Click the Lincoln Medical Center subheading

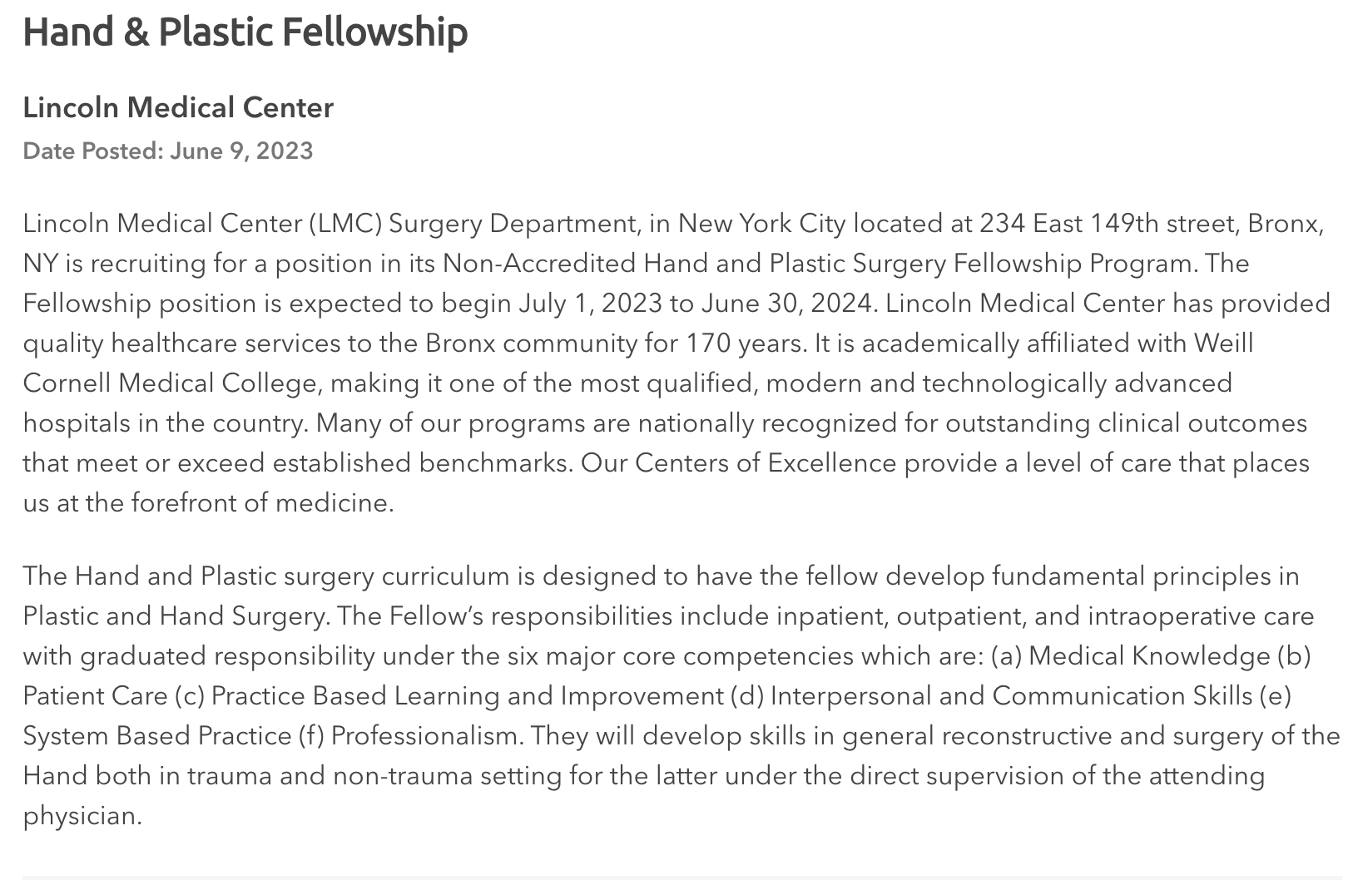pyautogui.click(x=178, y=107)
